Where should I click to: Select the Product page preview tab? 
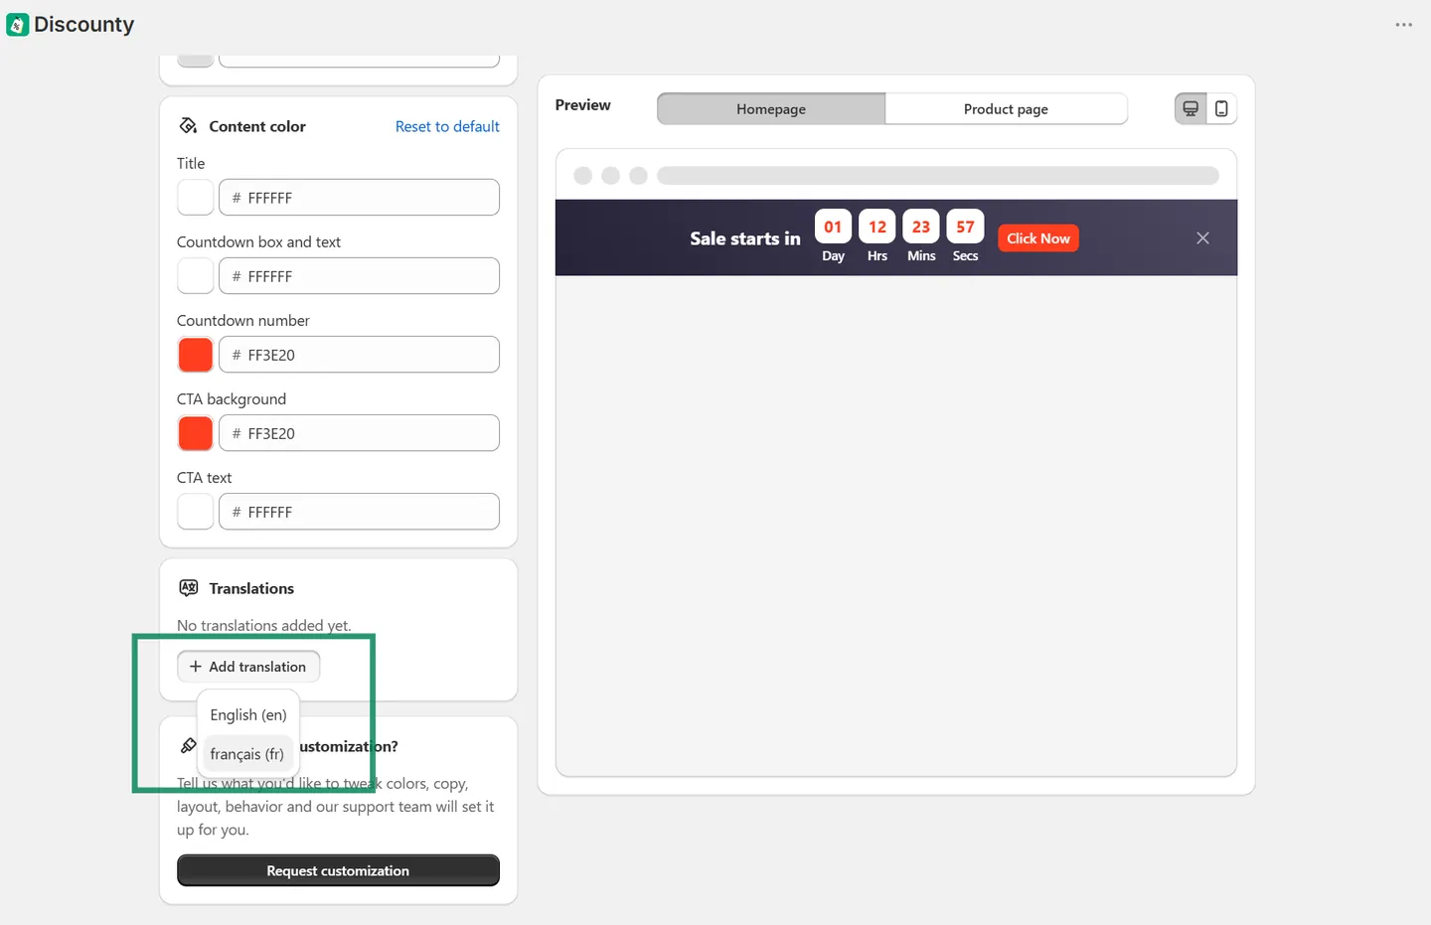point(1006,109)
